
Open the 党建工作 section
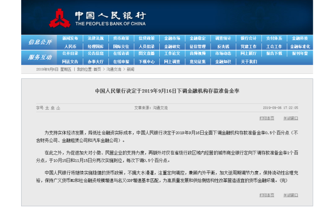[248, 46]
